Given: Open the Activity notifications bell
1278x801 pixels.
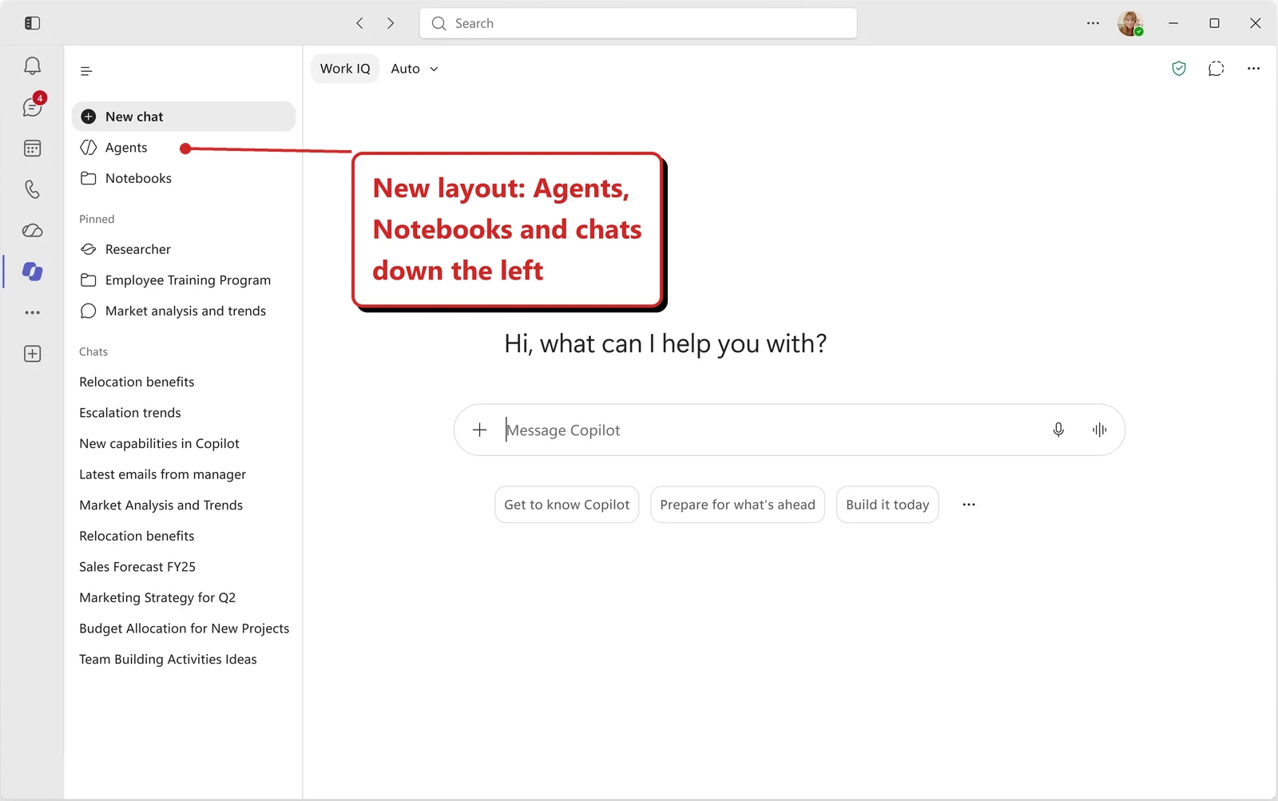Looking at the screenshot, I should coord(32,66).
